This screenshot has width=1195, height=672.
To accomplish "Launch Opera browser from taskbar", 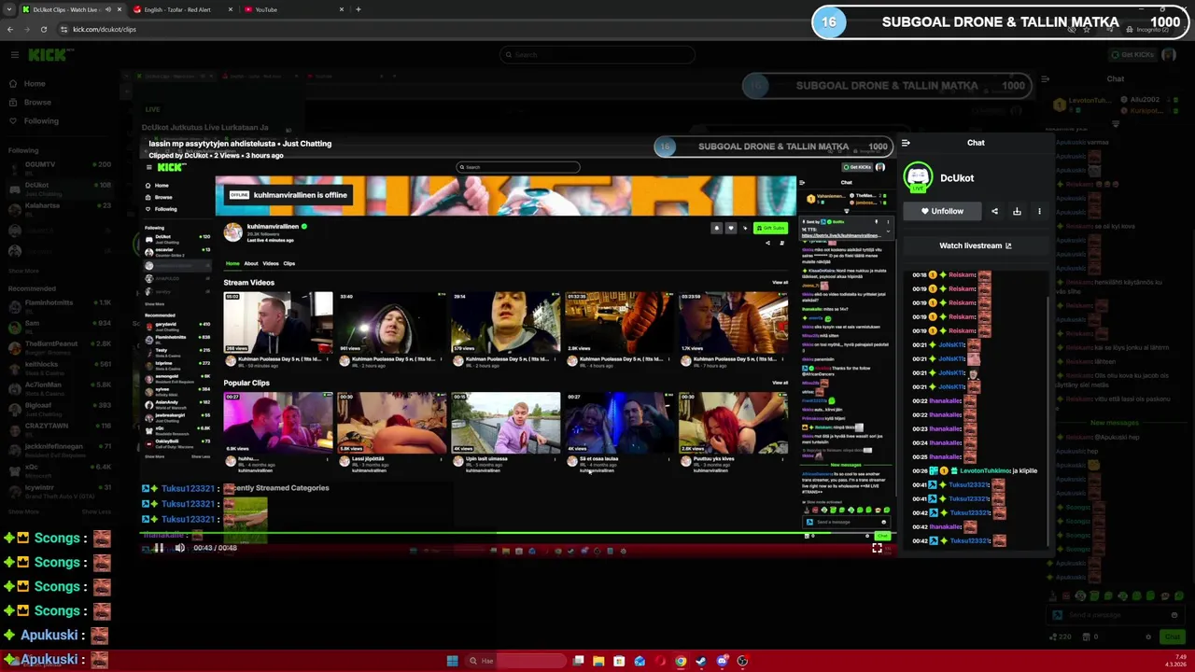I will (x=660, y=661).
